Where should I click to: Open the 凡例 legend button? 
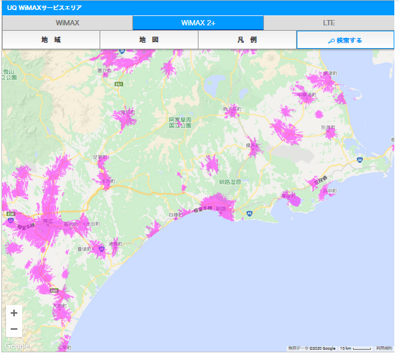(x=247, y=40)
